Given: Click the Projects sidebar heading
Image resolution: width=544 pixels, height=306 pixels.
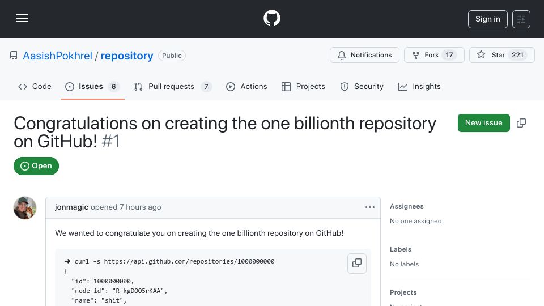Looking at the screenshot, I should pos(403,292).
